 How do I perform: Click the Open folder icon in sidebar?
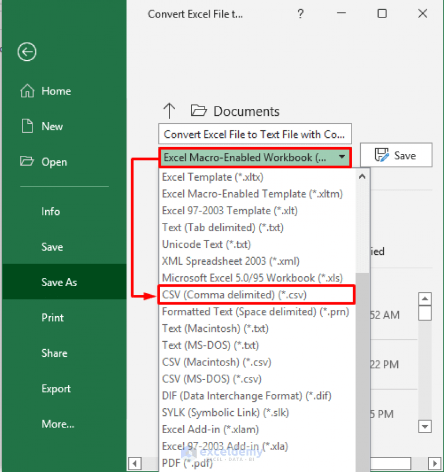27,162
